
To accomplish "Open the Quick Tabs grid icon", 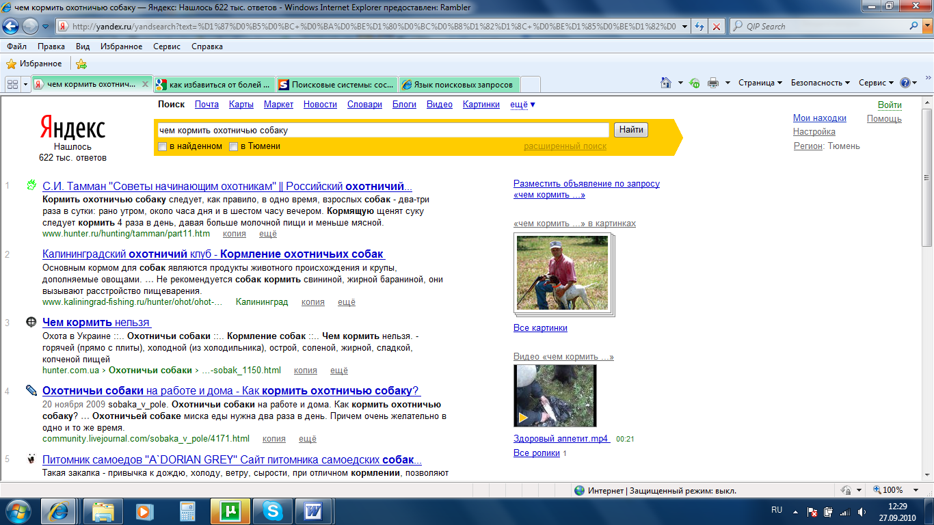I will coord(12,83).
